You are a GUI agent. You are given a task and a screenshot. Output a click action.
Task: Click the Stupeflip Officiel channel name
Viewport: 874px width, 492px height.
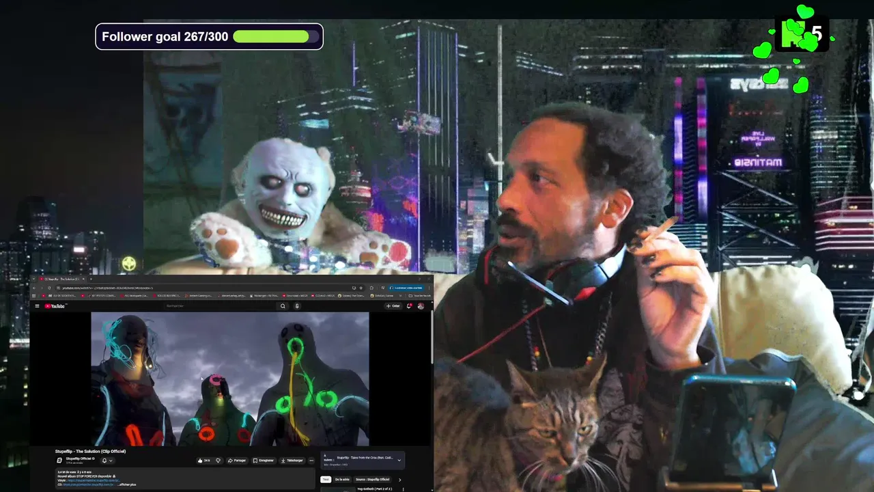click(x=79, y=459)
